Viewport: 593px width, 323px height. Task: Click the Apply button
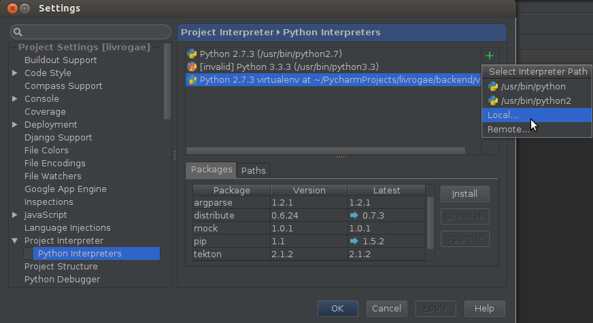(436, 309)
